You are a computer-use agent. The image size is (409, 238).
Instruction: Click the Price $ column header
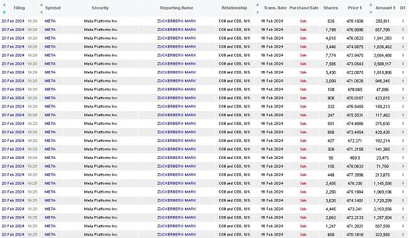point(355,8)
